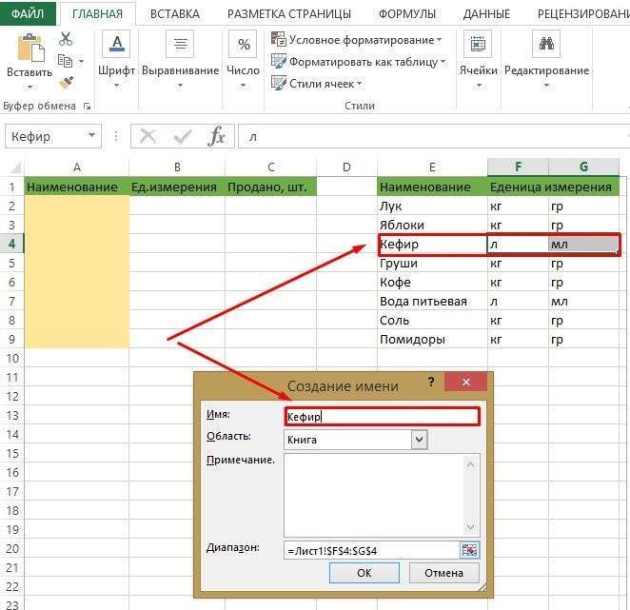The height and width of the screenshot is (610, 630).
Task: Click the Insert Function fx icon
Action: coord(217,137)
